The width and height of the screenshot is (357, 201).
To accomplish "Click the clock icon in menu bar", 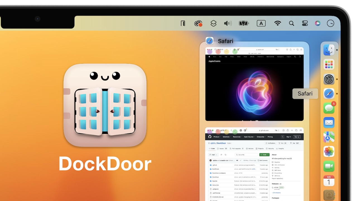I will click(x=331, y=23).
